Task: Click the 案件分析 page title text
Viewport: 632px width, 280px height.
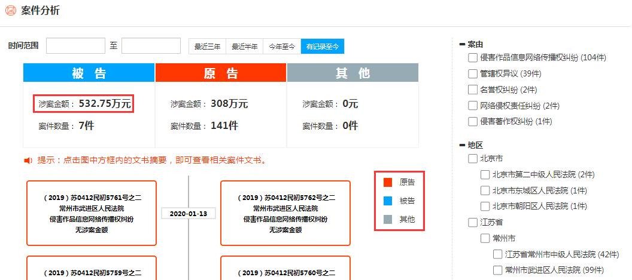Action: click(x=40, y=11)
